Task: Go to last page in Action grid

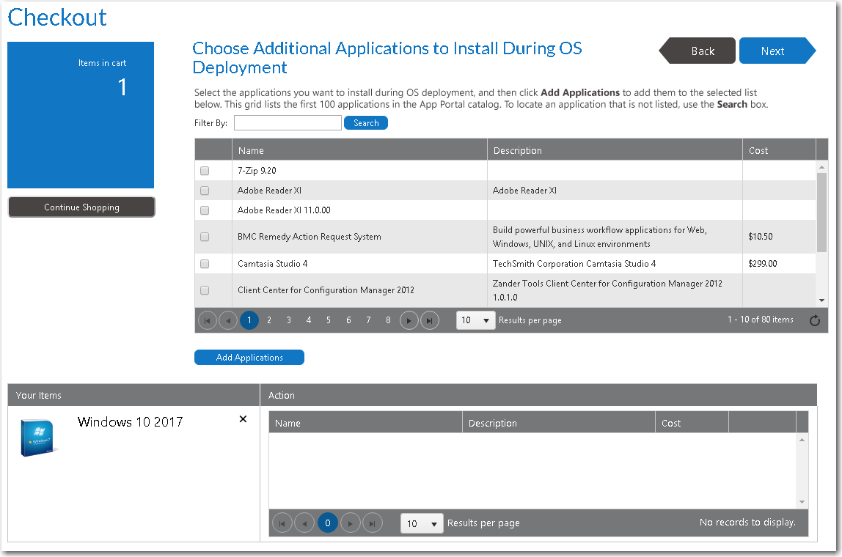Action: [373, 523]
